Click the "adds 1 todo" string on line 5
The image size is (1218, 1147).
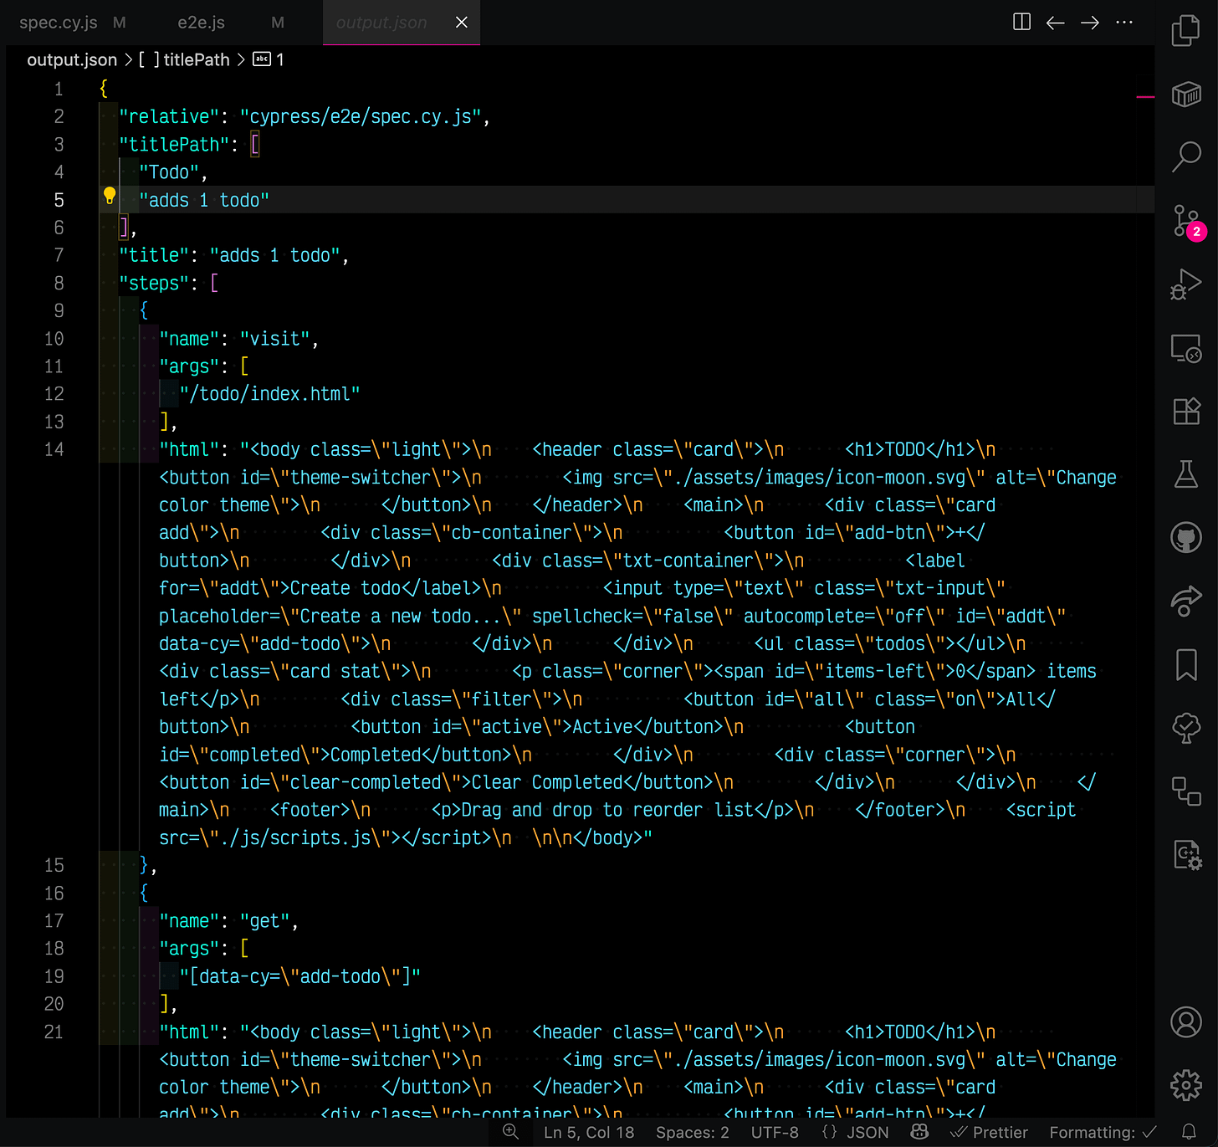(x=204, y=200)
